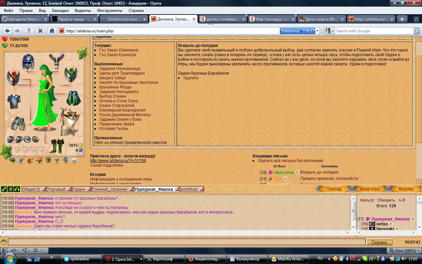Click private message arrow beside vertex

(359, 224)
